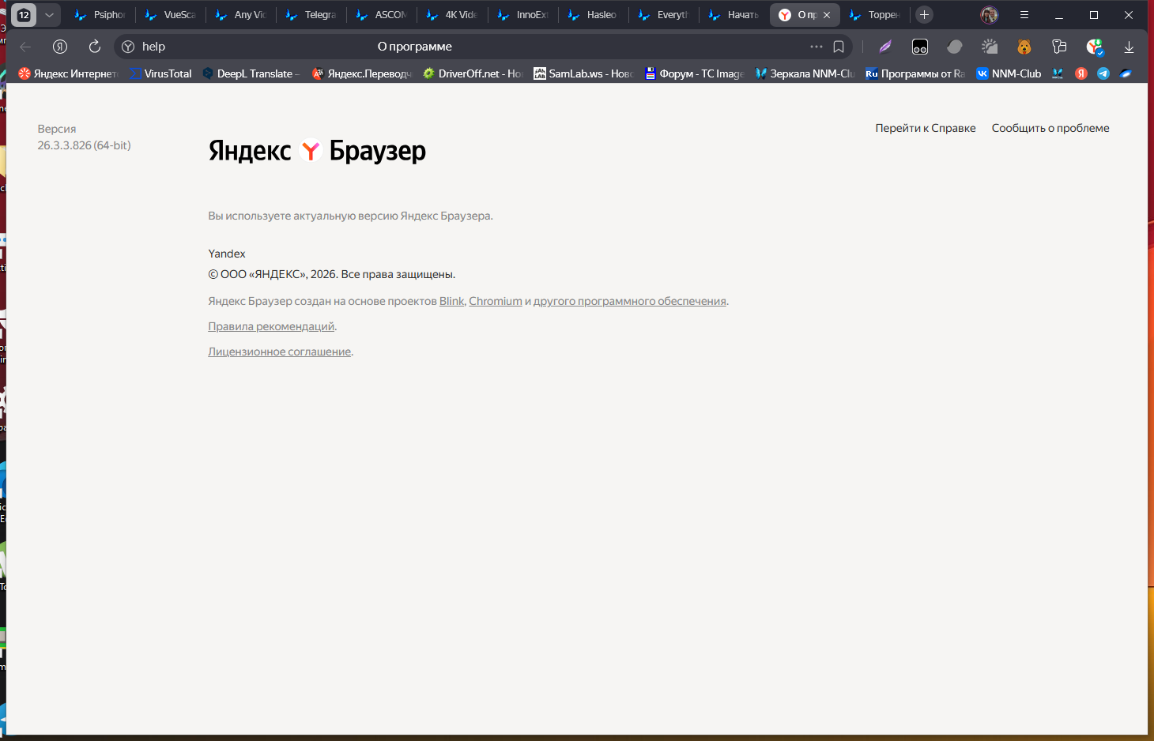
Task: Activate the InnoExtractor tab
Action: tap(522, 15)
